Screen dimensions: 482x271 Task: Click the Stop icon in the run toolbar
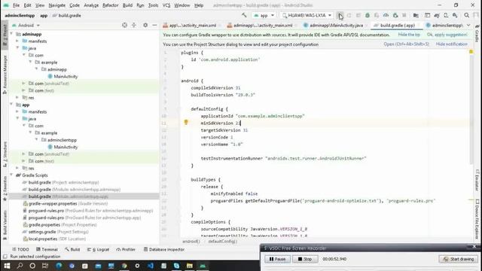coord(404,15)
